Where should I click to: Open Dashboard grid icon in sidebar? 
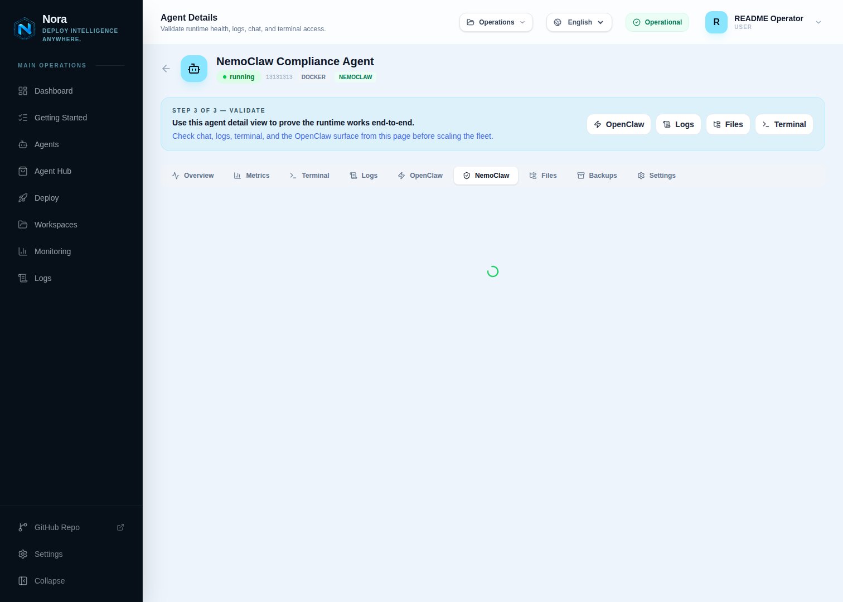23,91
